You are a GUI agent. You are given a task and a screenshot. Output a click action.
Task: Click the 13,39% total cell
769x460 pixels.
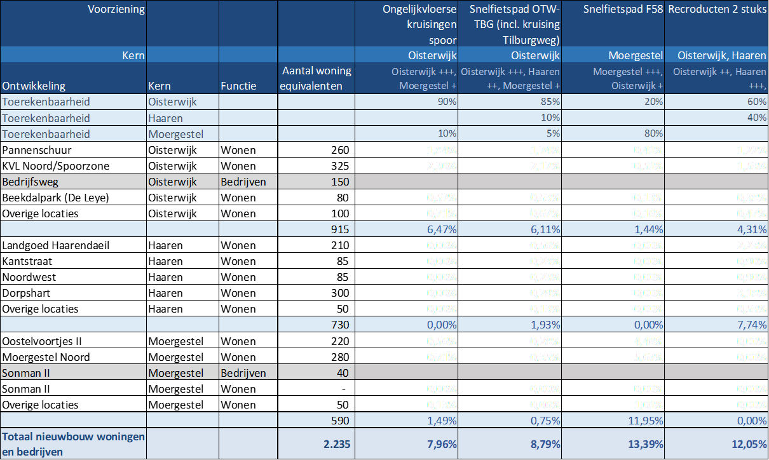tap(613, 444)
